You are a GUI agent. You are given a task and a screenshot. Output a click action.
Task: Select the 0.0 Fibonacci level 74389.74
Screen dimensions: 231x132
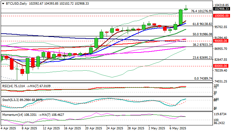203,79
